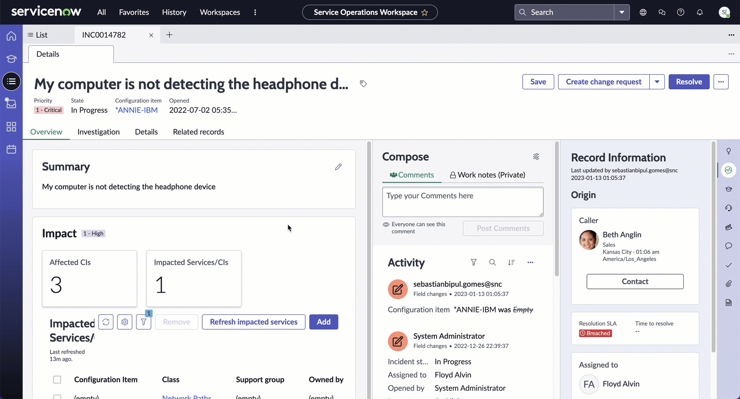Open Compose settings sliders icon
This screenshot has height=399, width=740.
536,156
